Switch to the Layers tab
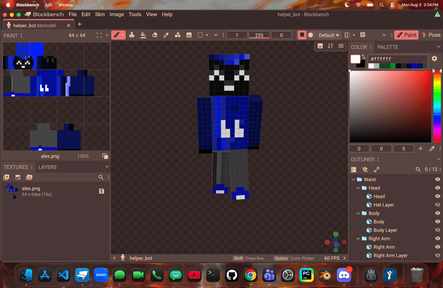Screen dimensions: 443x288 pos(47,167)
